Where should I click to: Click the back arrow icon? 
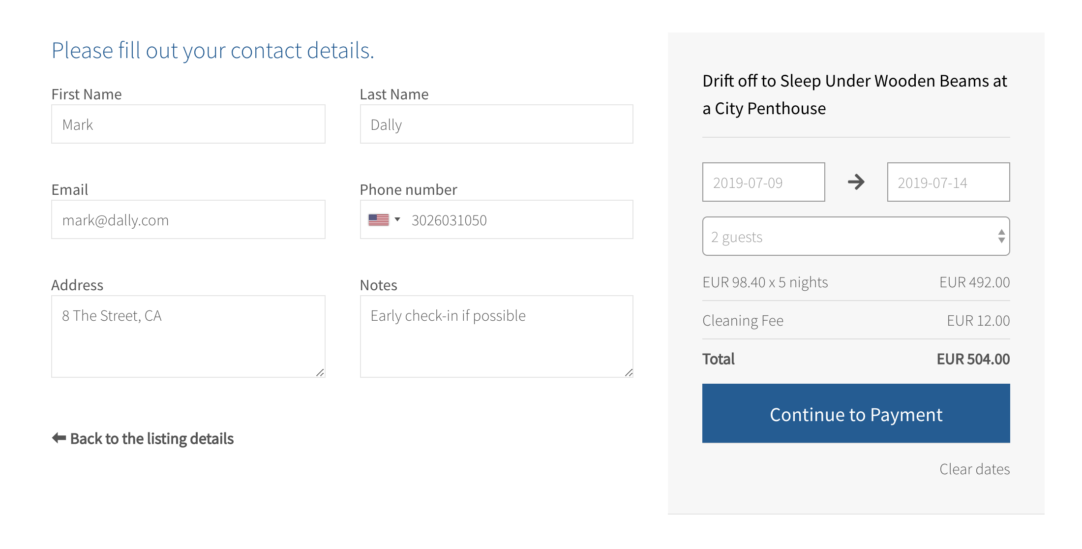click(59, 438)
